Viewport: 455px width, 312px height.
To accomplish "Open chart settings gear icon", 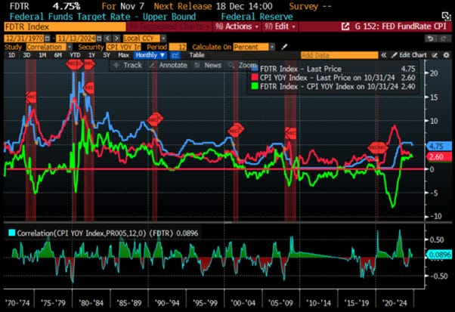I will (x=446, y=55).
